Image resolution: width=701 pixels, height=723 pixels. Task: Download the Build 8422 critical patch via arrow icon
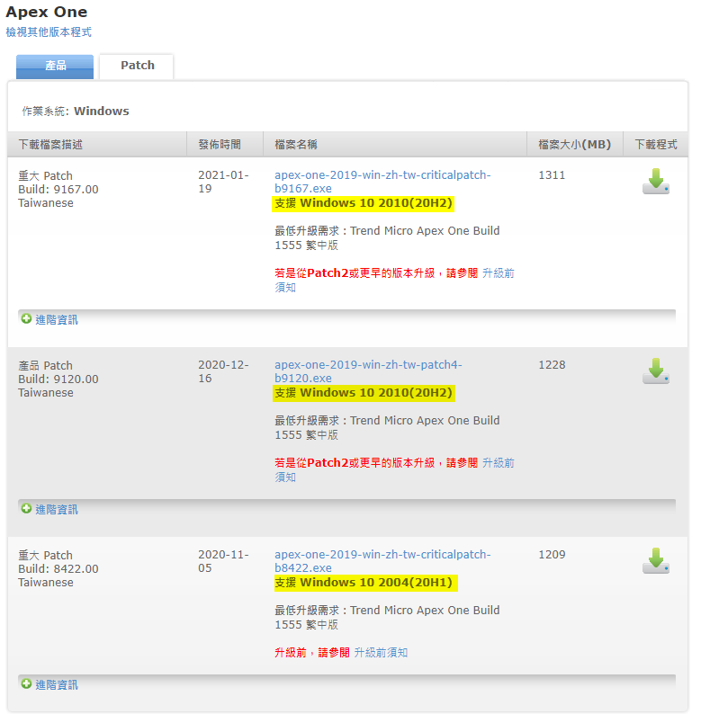pos(656,561)
